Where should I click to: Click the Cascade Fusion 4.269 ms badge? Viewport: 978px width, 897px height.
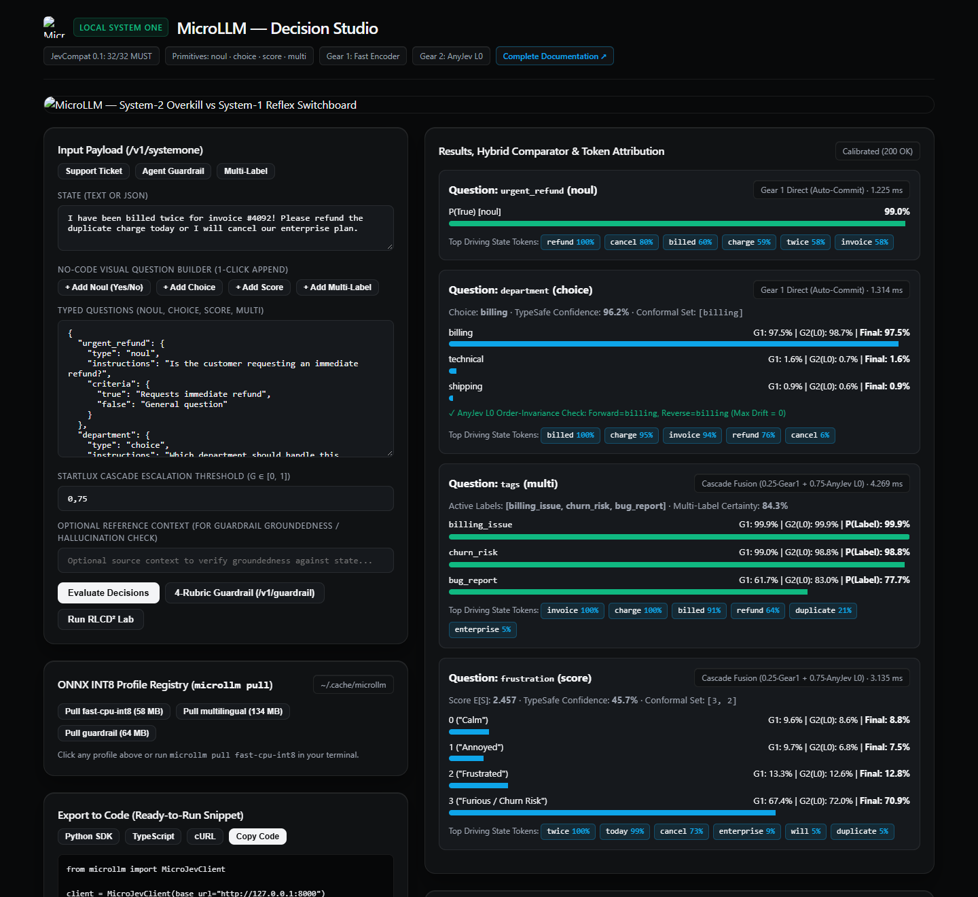(802, 484)
